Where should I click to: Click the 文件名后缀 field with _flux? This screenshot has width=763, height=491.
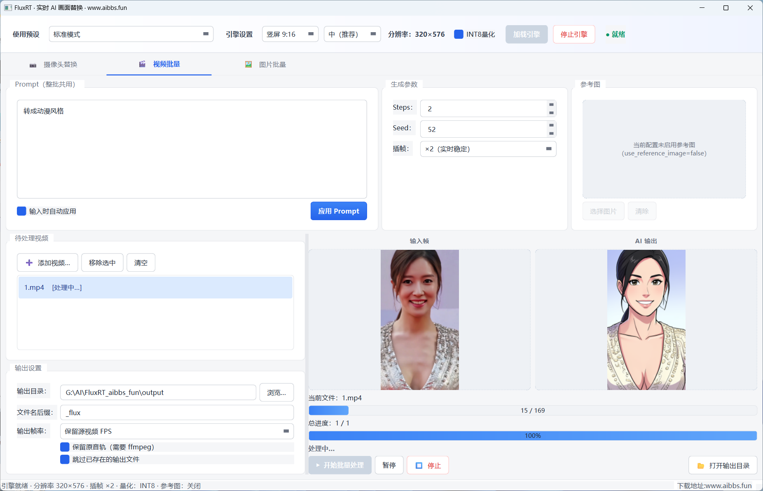tap(177, 412)
